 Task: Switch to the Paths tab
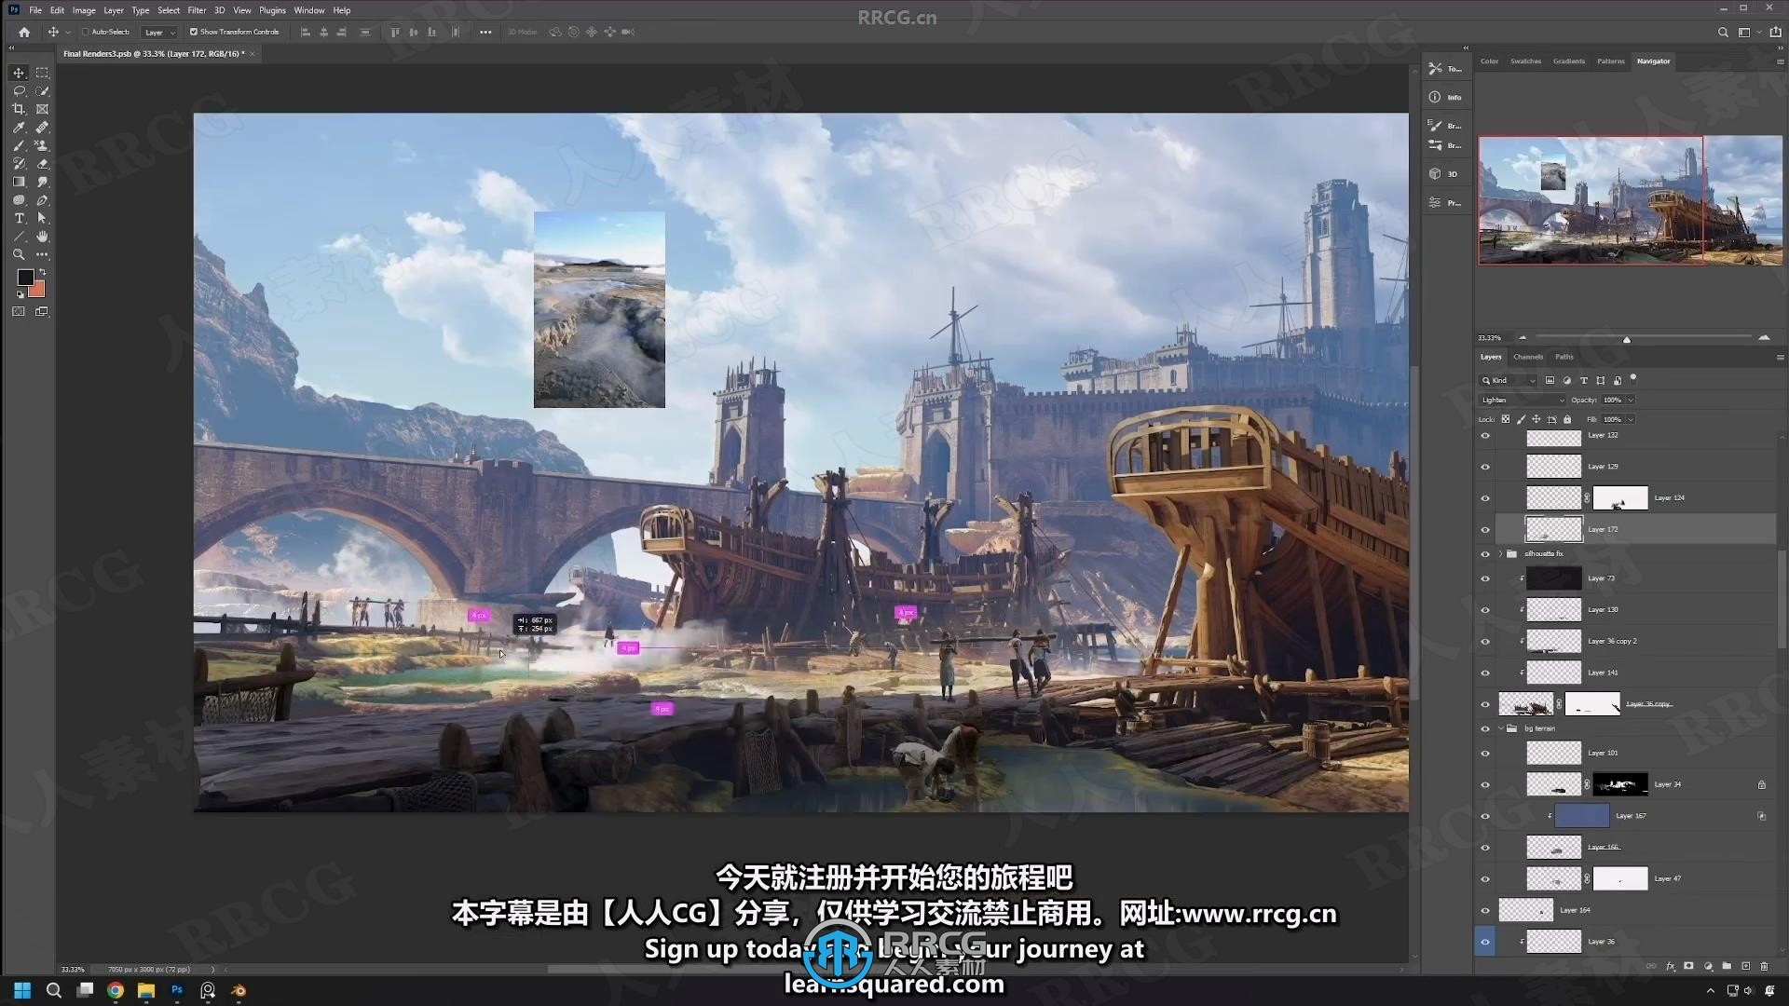(1564, 357)
